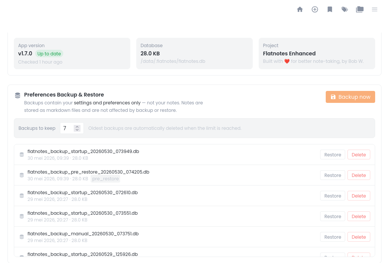Open bookmarks icon in top bar

329,9
